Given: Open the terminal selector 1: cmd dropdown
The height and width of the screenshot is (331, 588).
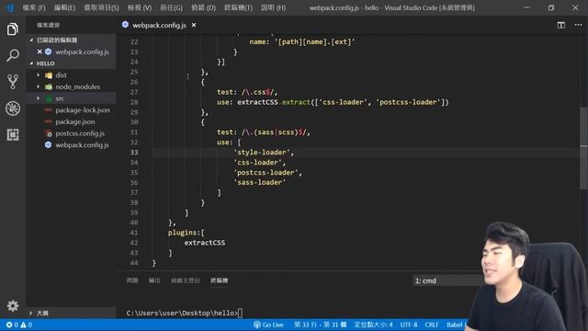Looking at the screenshot, I should click(448, 280).
